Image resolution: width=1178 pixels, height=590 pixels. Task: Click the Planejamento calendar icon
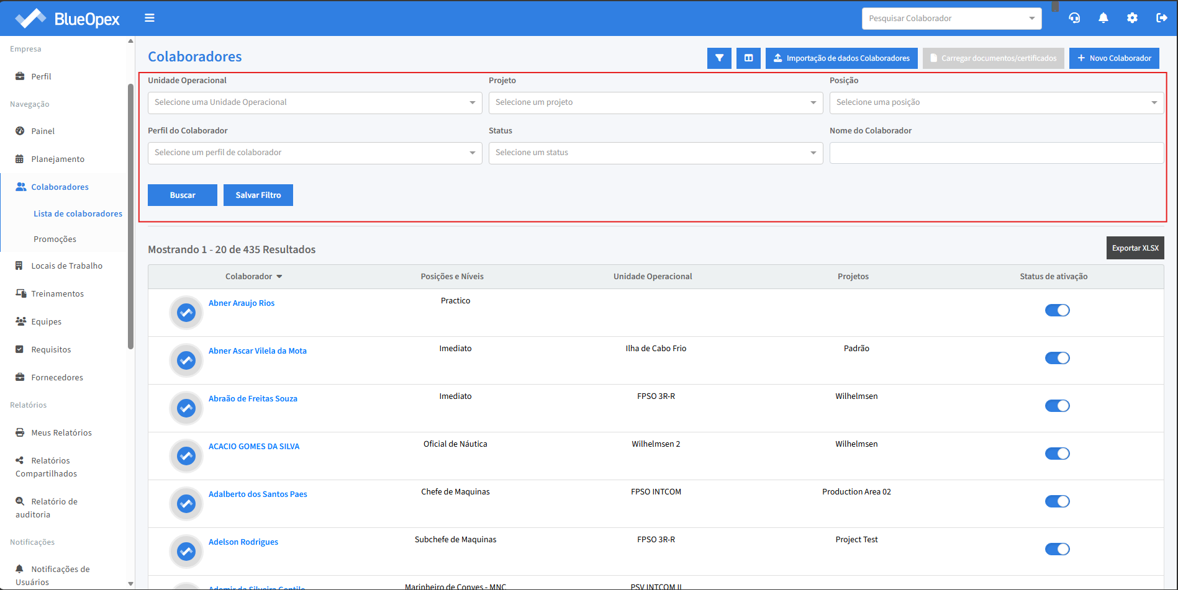click(20, 159)
